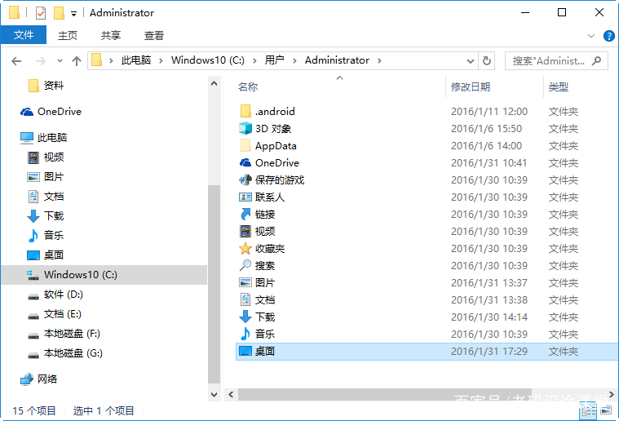This screenshot has width=619, height=421.
Task: Click the 桌面 icon in the selected row
Action: 245,351
